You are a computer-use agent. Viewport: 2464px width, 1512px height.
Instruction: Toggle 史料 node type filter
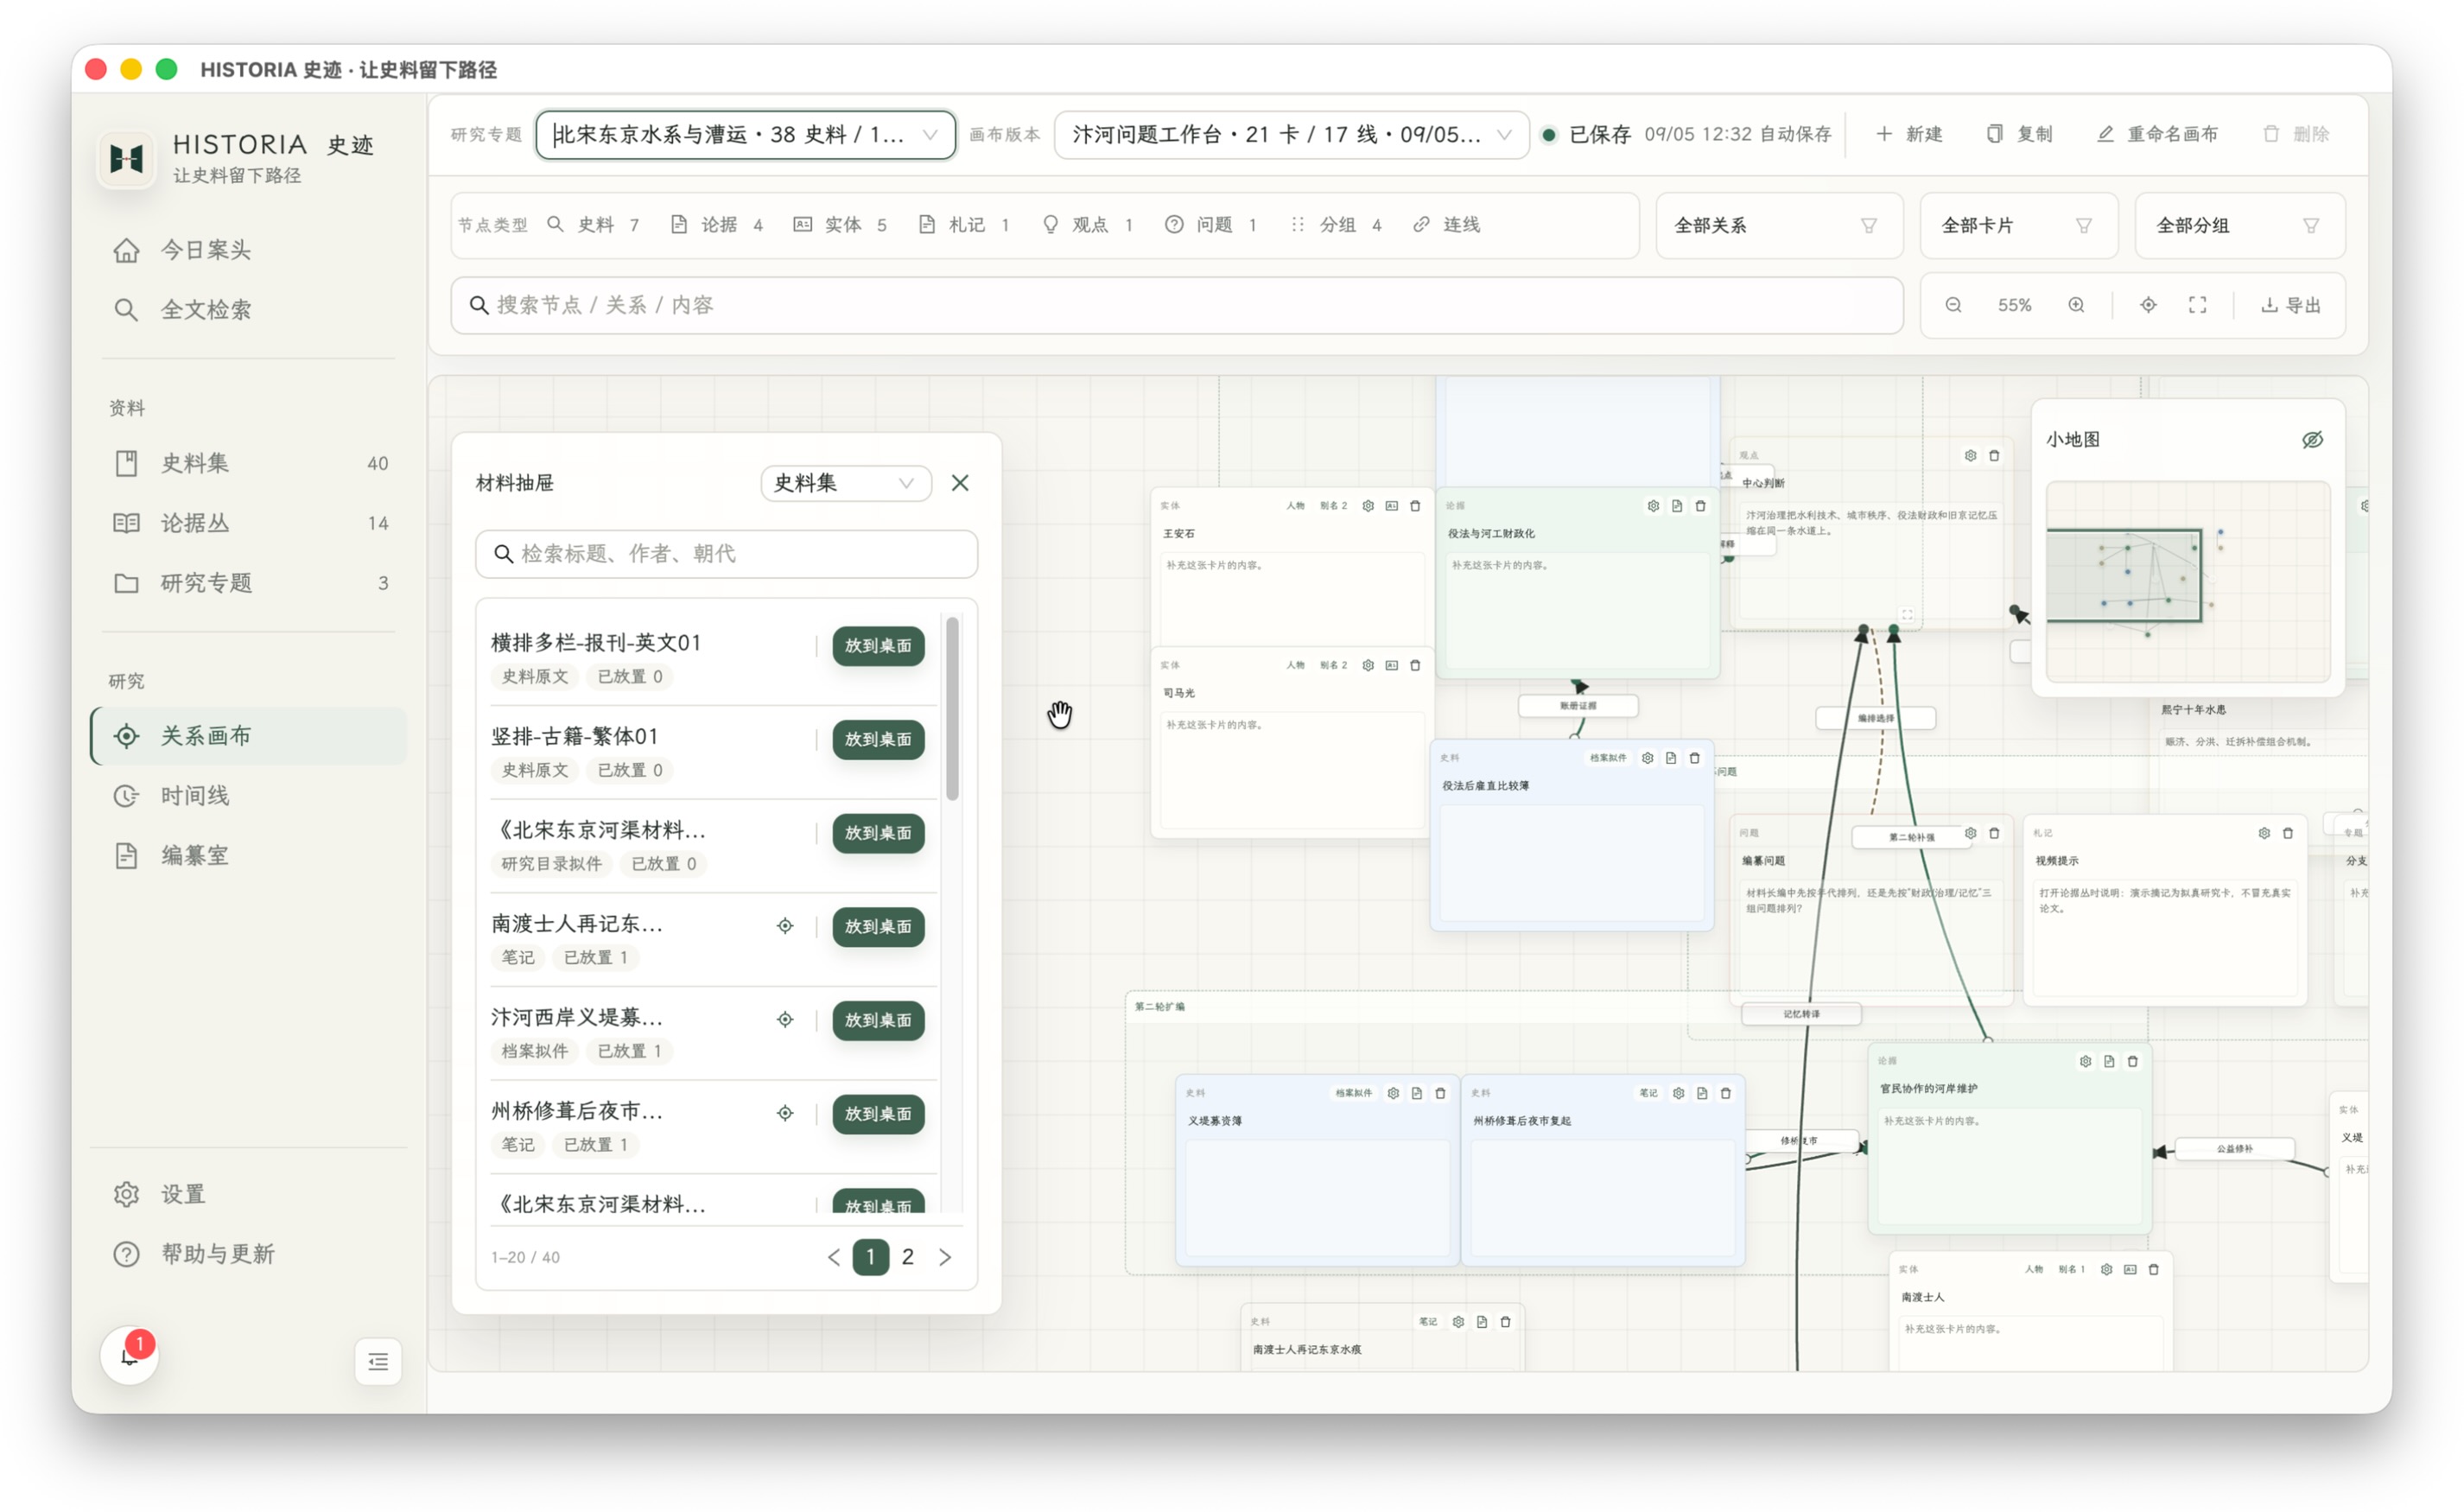pyautogui.click(x=594, y=225)
